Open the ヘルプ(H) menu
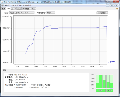Viewport: 120px width, 97px height. click(27, 5)
